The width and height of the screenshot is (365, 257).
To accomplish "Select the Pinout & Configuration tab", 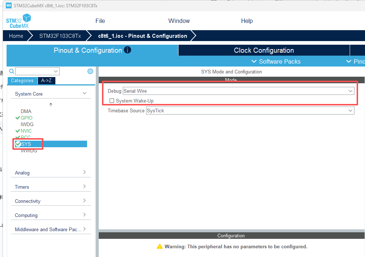I will coord(92,50).
